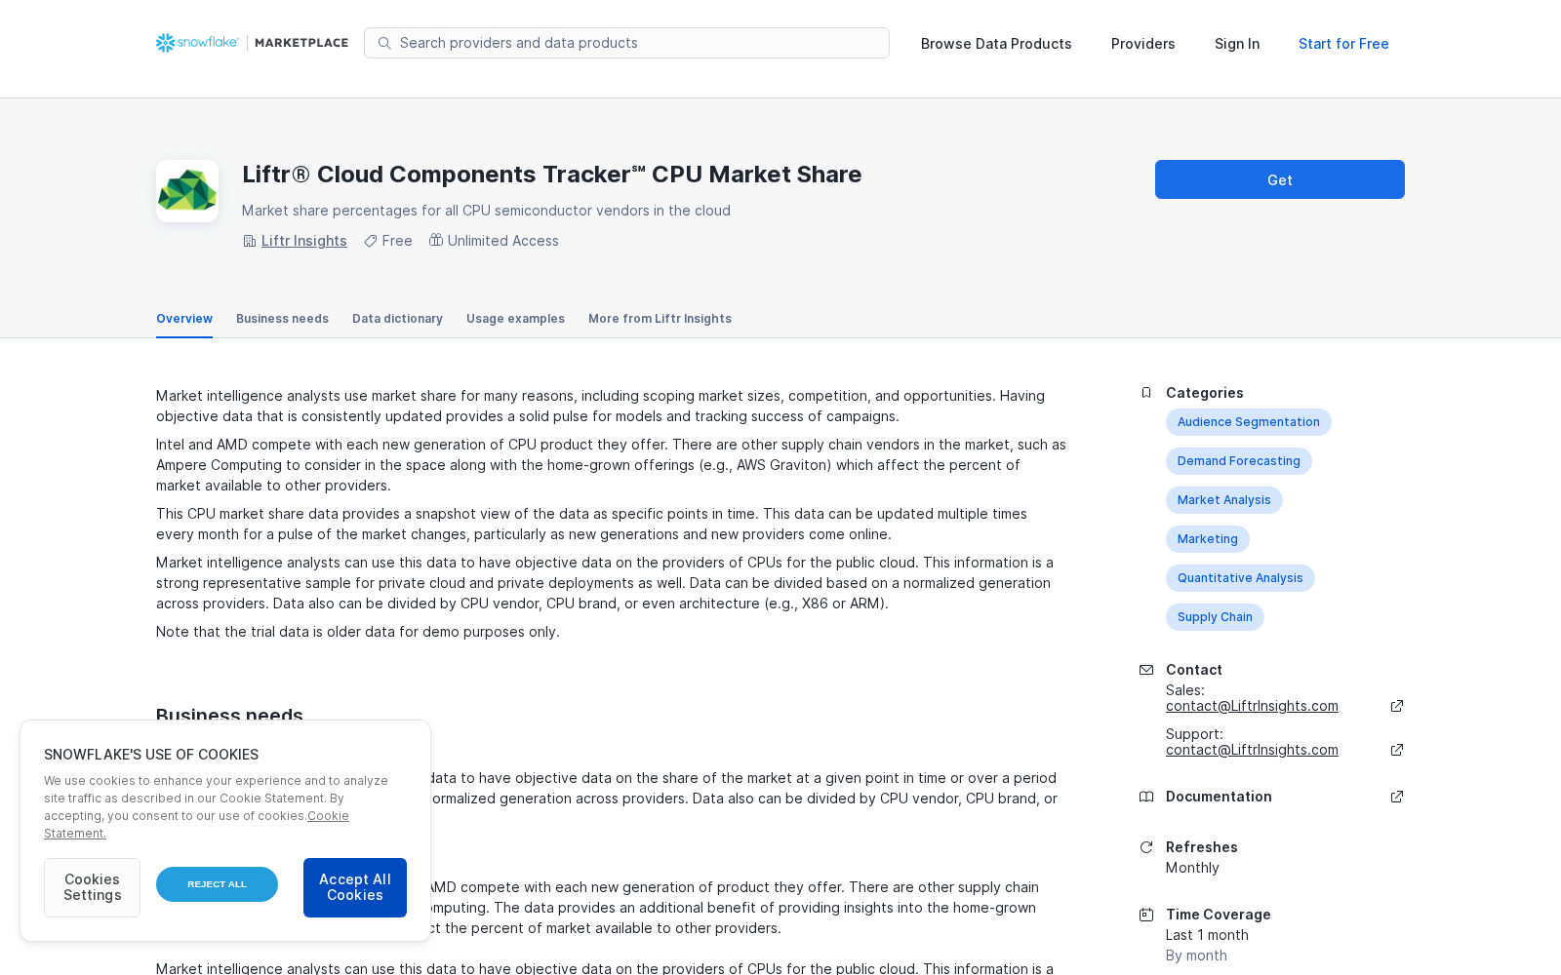This screenshot has width=1561, height=975.
Task: Click the bookmark icon beside Categories
Action: tap(1146, 393)
